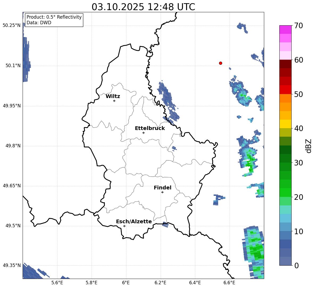Click the 6.4°E longitude label
315x288 pixels.
coord(195,283)
